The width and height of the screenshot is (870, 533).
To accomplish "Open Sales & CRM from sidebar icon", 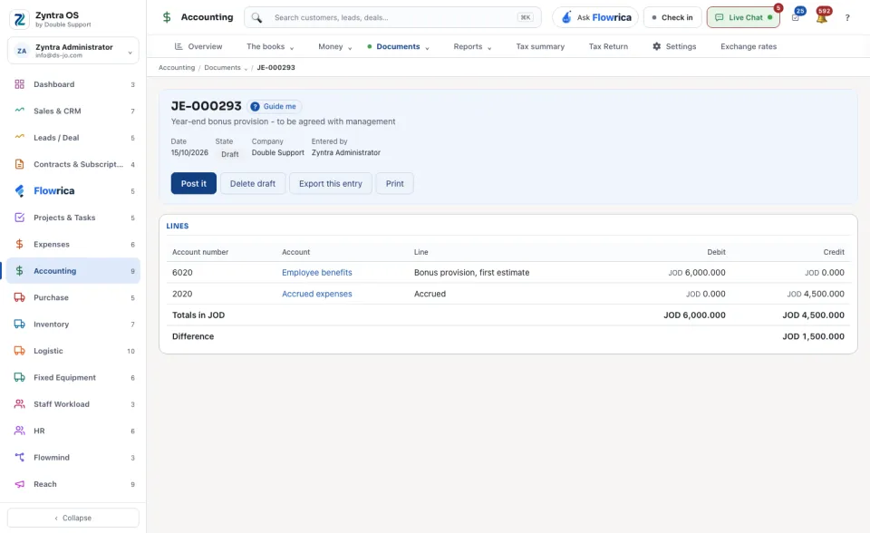I will 19,111.
